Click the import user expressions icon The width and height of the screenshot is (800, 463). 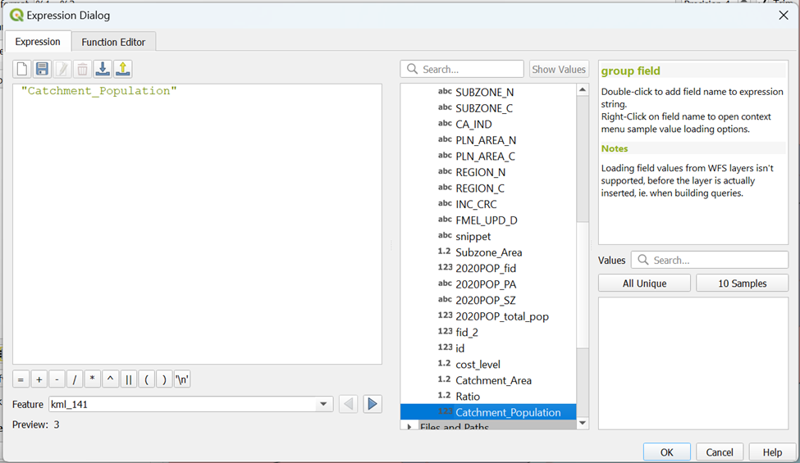point(103,70)
